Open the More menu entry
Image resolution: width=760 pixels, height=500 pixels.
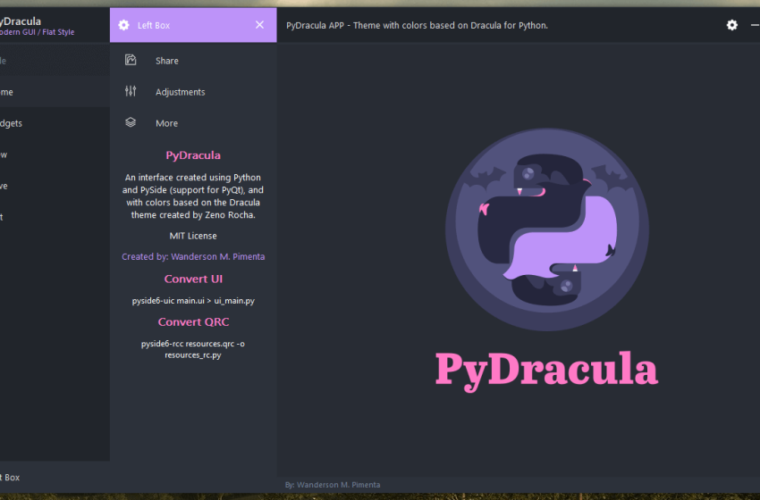(x=193, y=123)
